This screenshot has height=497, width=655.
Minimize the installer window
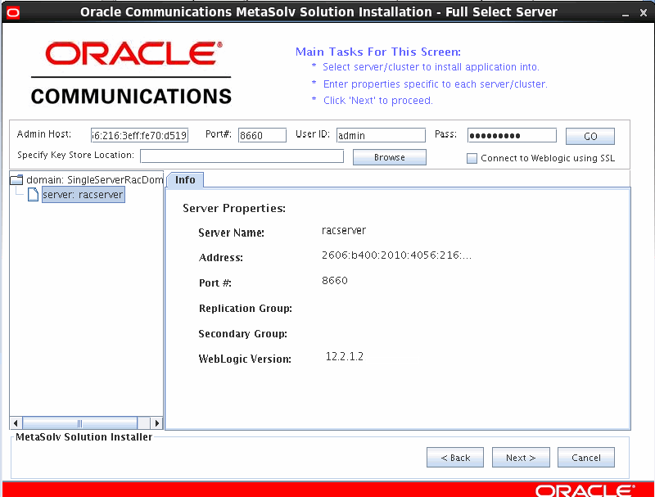coord(626,13)
